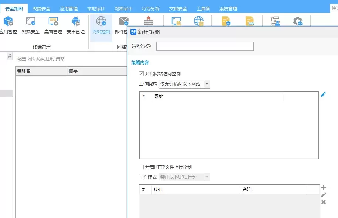Delete URL entry with X icon

pos(323,202)
